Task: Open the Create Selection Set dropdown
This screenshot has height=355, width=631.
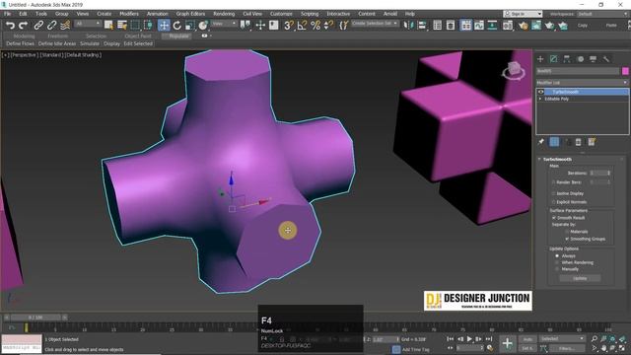Action: tap(375, 24)
